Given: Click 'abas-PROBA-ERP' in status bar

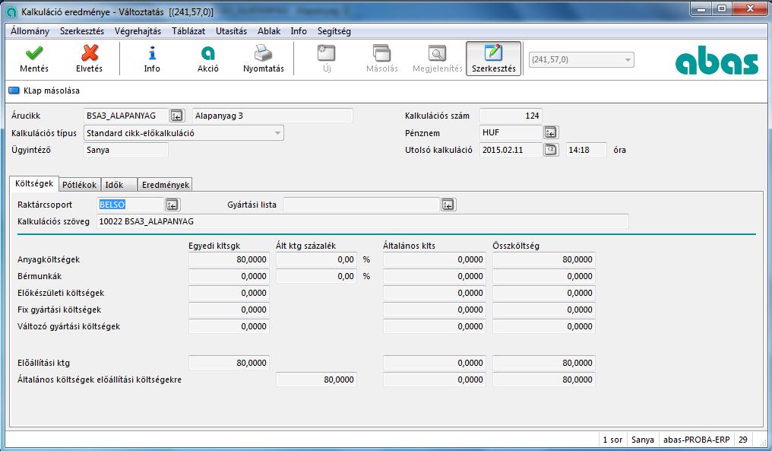Looking at the screenshot, I should click(x=696, y=440).
